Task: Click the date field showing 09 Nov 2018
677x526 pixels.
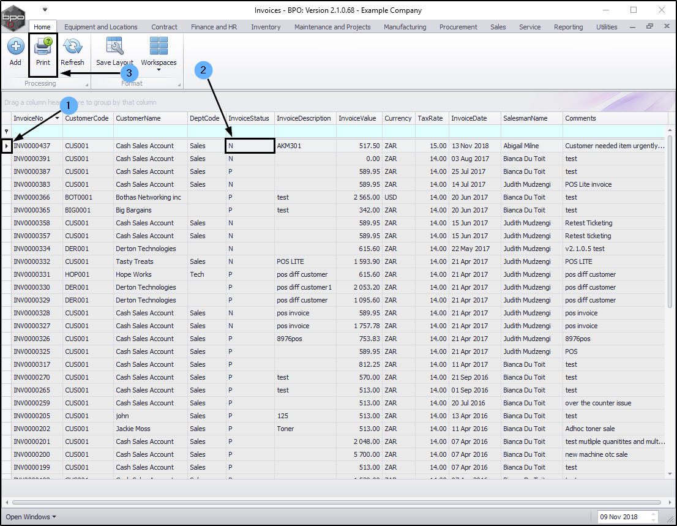Action: 624,517
